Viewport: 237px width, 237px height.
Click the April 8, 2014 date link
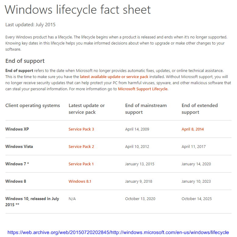coord(193,129)
